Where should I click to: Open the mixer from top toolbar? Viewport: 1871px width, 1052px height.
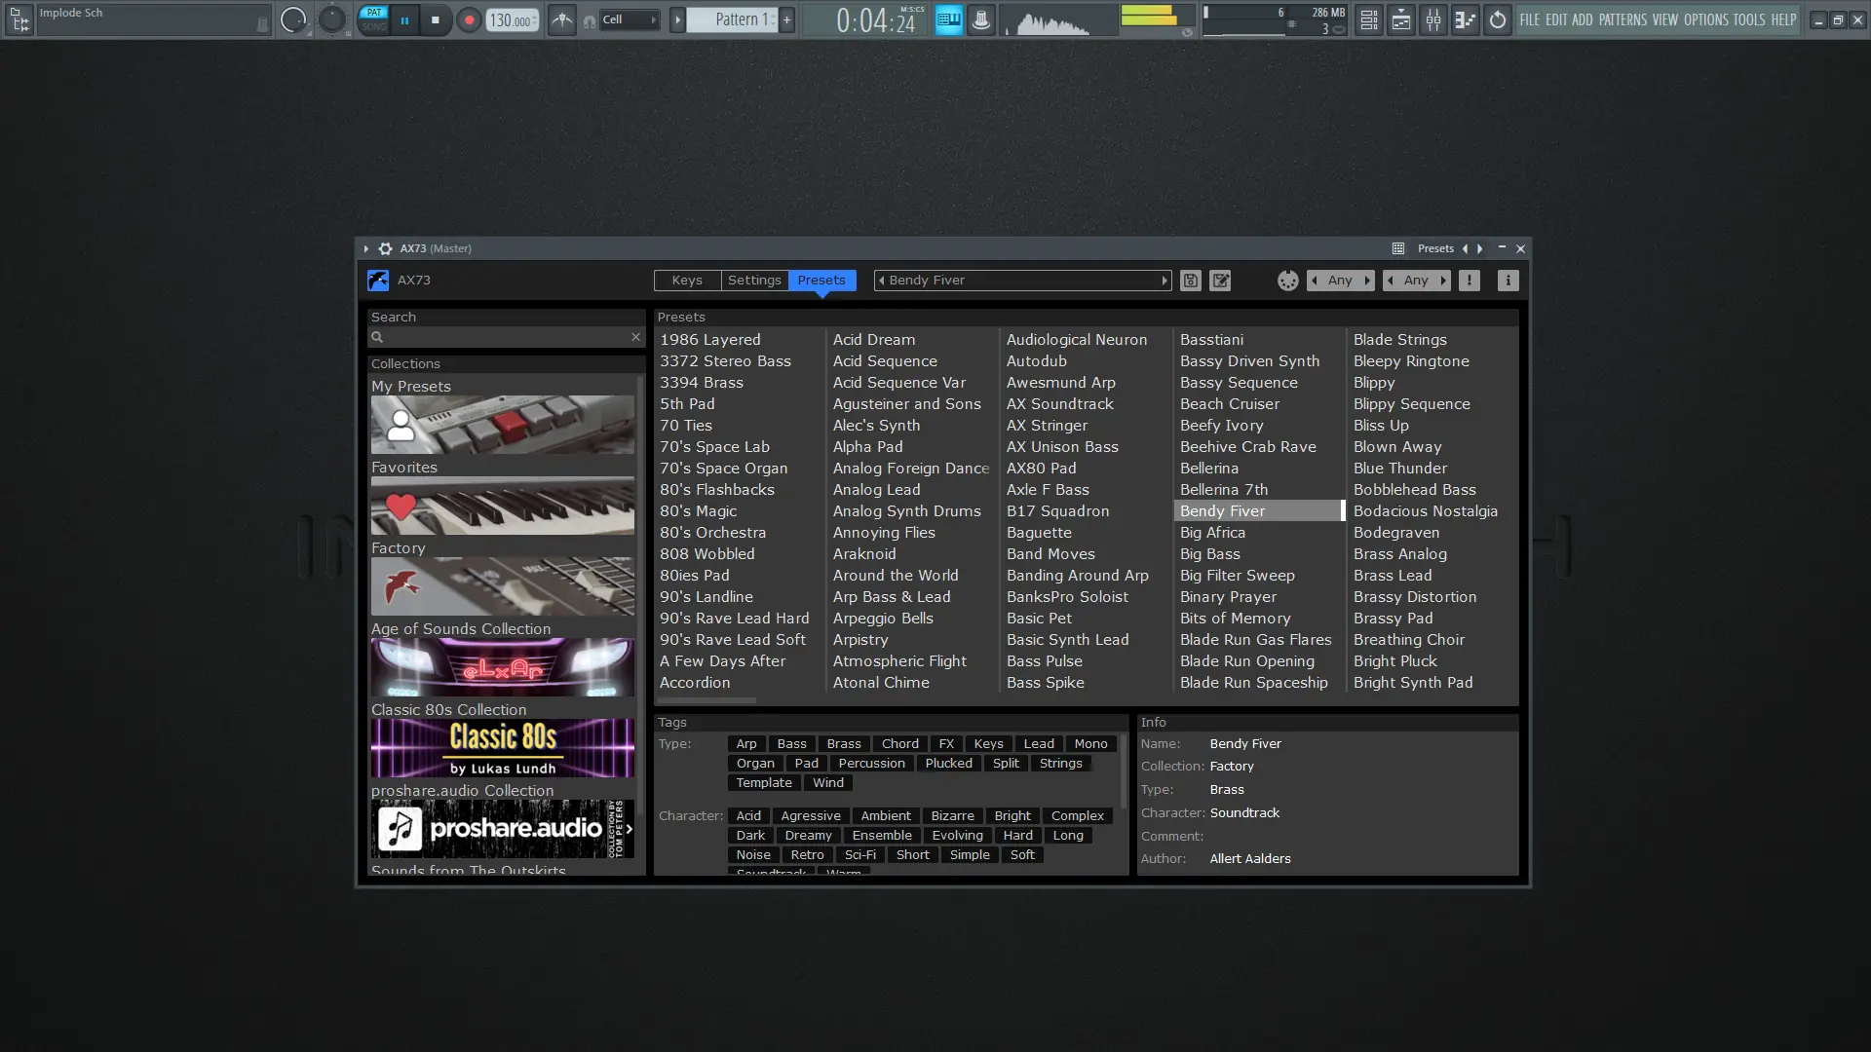[1432, 19]
